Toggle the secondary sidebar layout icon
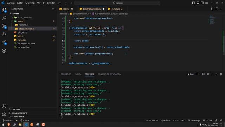225x127 pixels. [x=202, y=3]
